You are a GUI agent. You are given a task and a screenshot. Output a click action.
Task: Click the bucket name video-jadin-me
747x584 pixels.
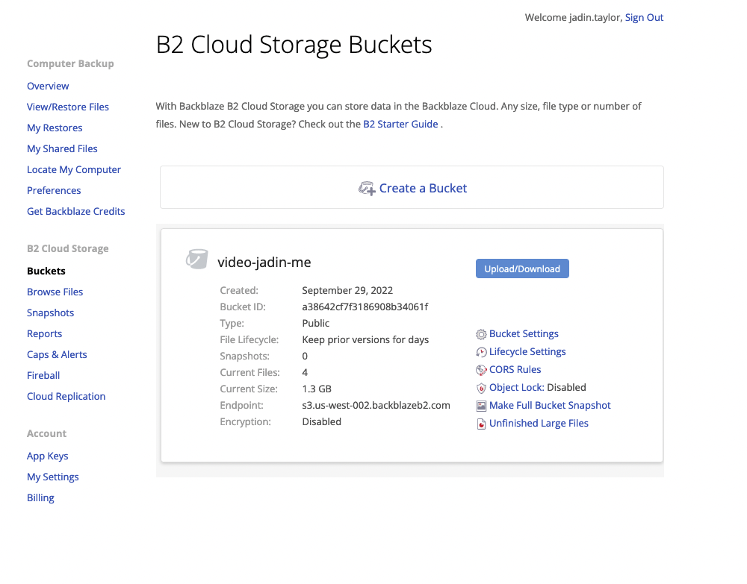[264, 263]
